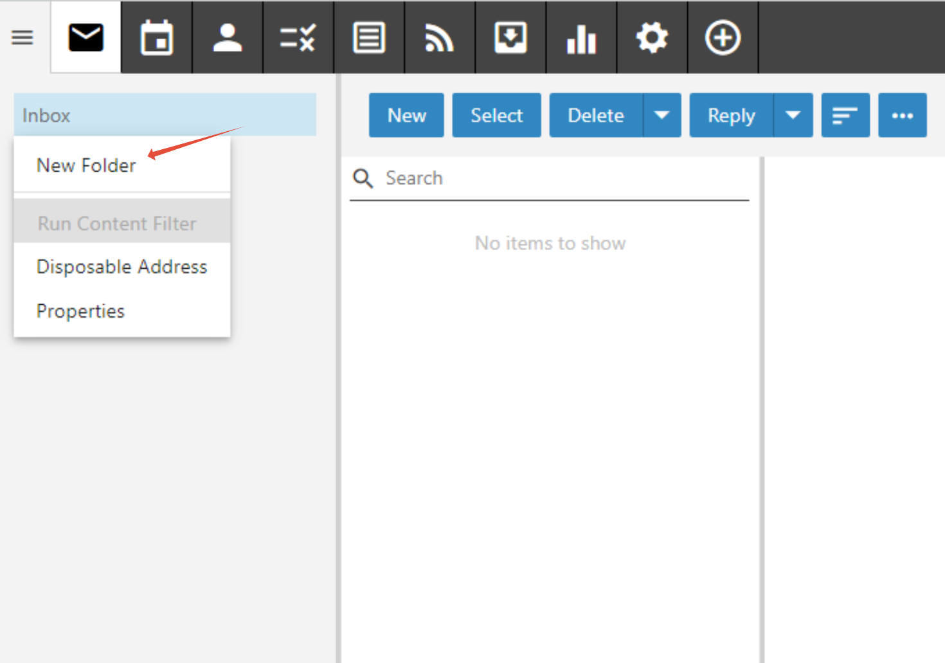This screenshot has width=945, height=663.
Task: Click the New message button
Action: (x=406, y=115)
